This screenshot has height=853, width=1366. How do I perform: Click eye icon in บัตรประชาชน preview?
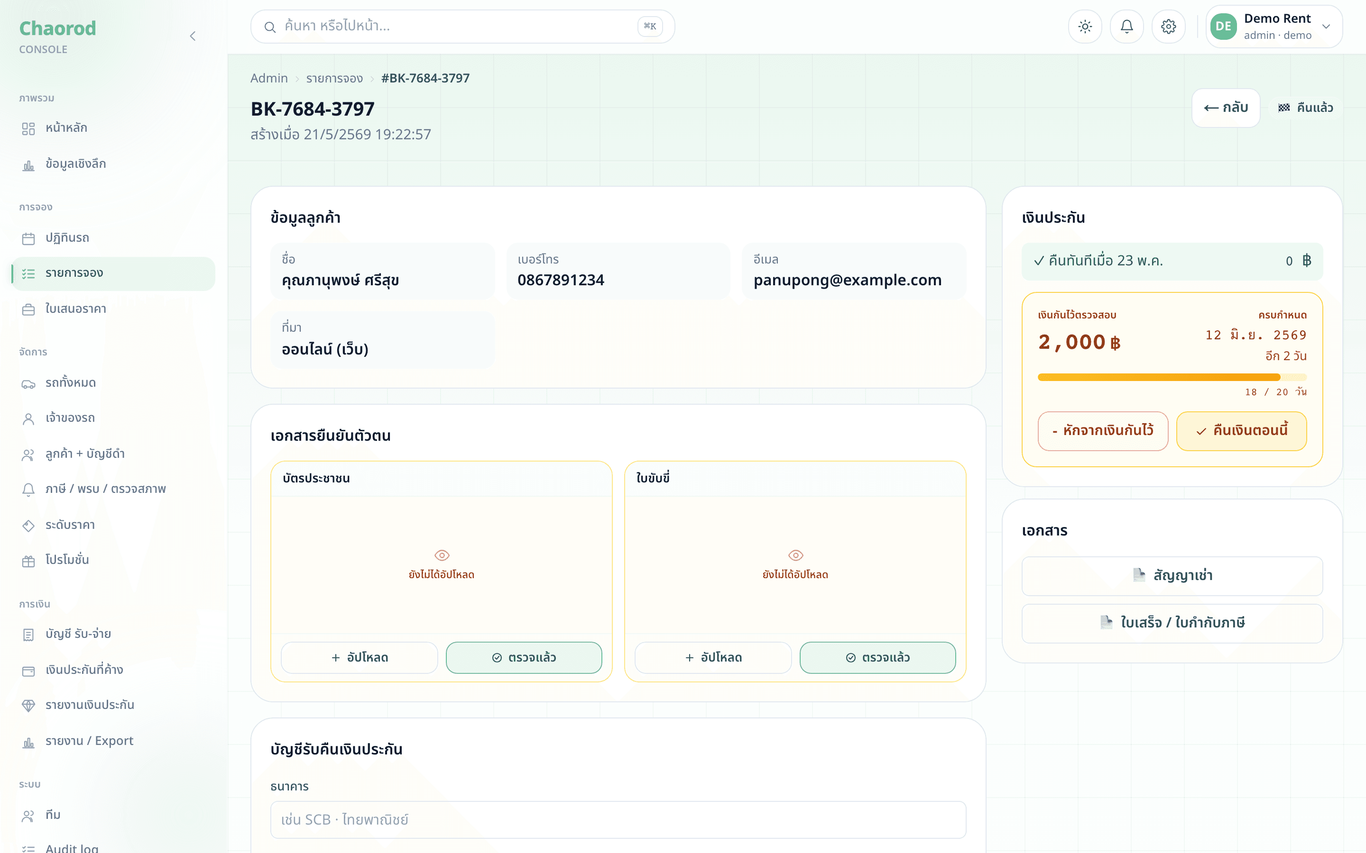[x=442, y=556]
